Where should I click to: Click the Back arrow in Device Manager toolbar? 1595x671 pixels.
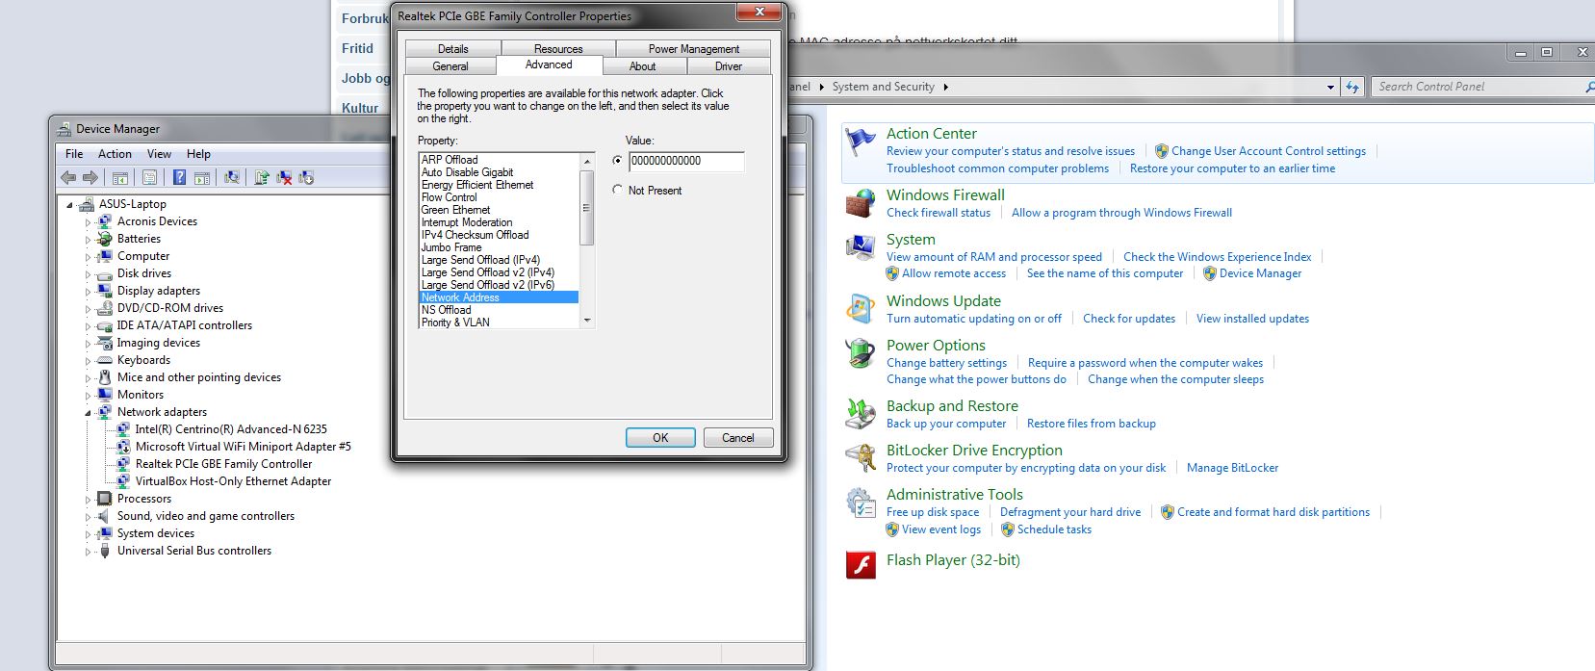[68, 177]
